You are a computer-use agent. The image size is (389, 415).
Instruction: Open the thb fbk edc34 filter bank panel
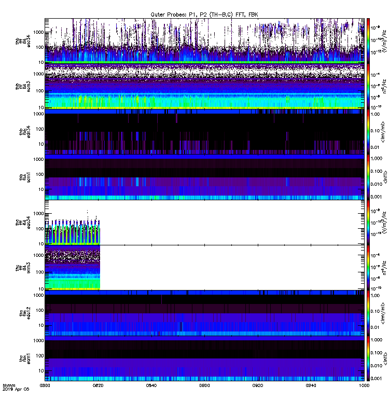coord(204,132)
